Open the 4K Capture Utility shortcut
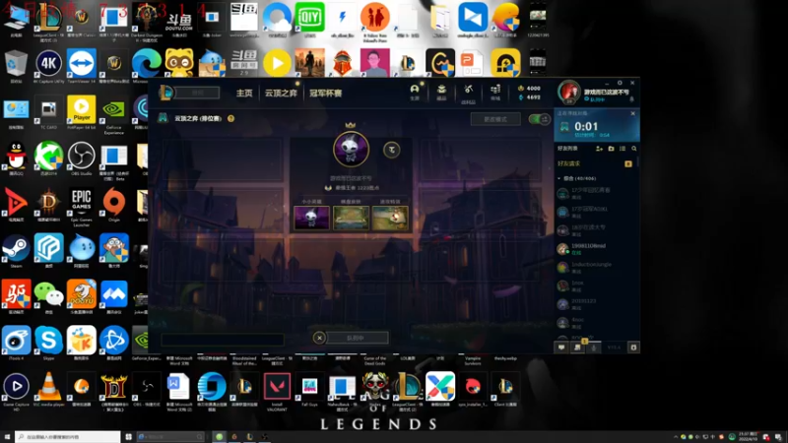 (48, 65)
